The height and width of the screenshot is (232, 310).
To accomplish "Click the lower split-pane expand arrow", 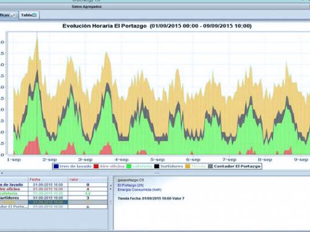I will click(111, 189).
